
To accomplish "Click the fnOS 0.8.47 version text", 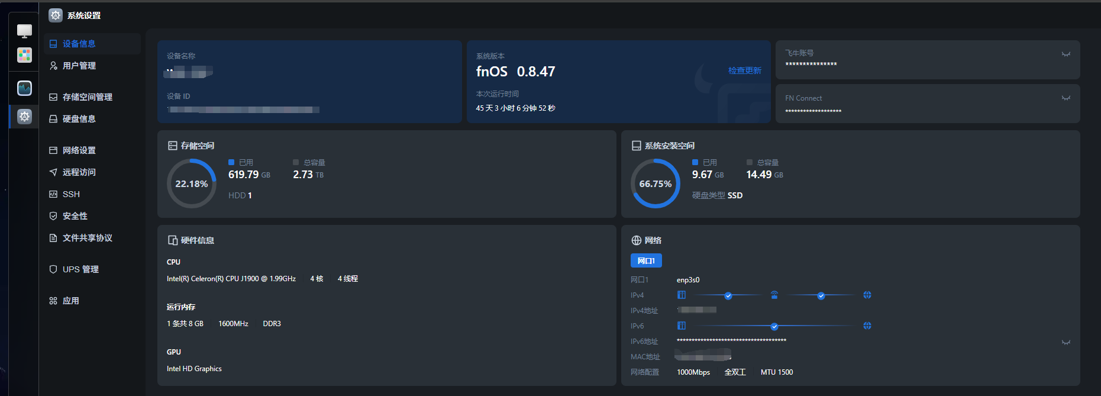I will [515, 72].
